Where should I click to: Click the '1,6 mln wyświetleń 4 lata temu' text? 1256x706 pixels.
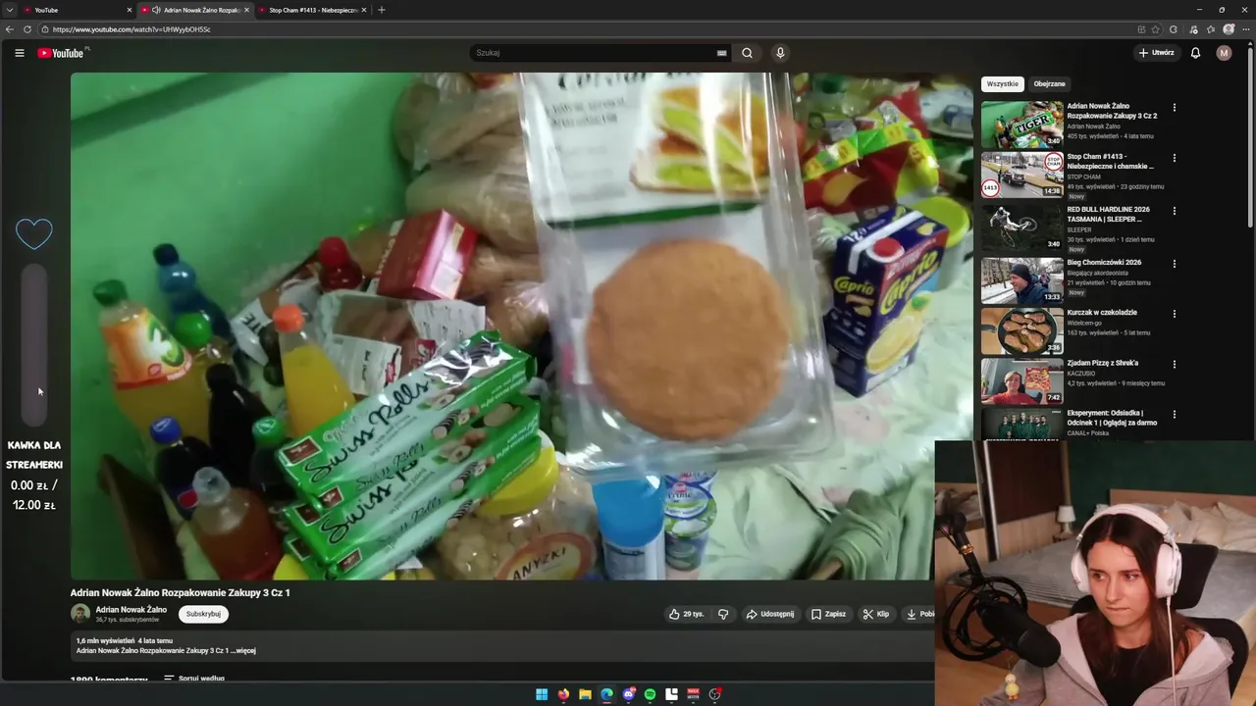125,641
